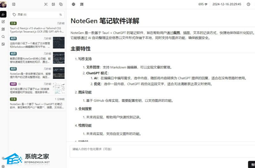Select the record (pen) sidebar icon

pyautogui.click(x=3, y=14)
